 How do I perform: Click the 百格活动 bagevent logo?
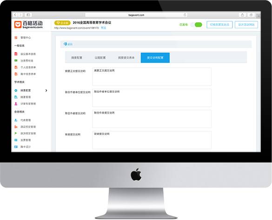click(x=28, y=25)
